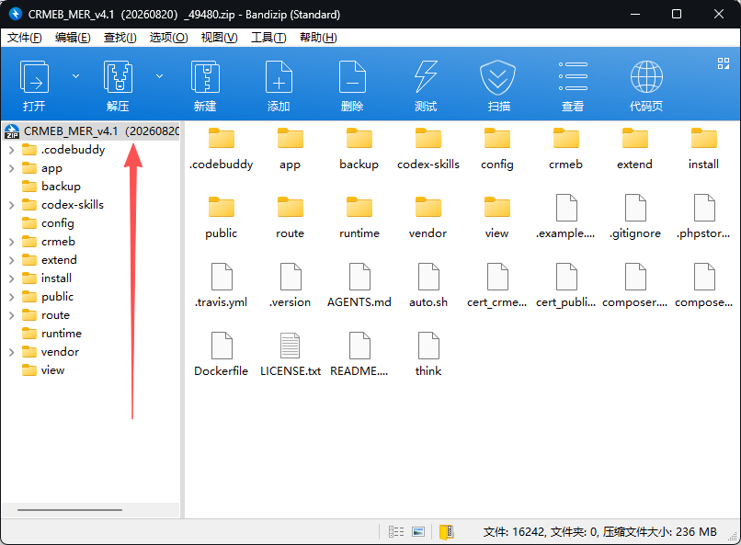Expand the extend tree node
The image size is (741, 545).
pos(12,260)
